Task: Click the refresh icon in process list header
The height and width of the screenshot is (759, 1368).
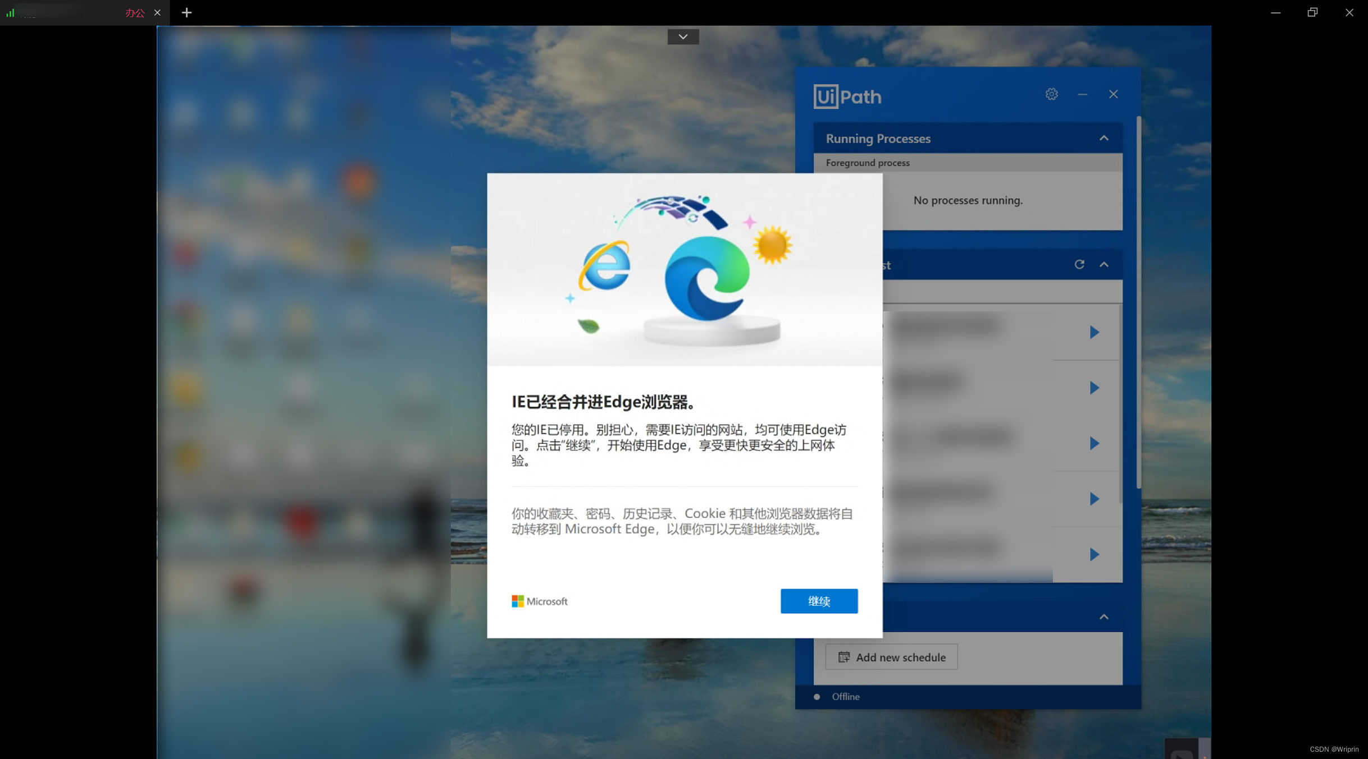Action: 1079,264
